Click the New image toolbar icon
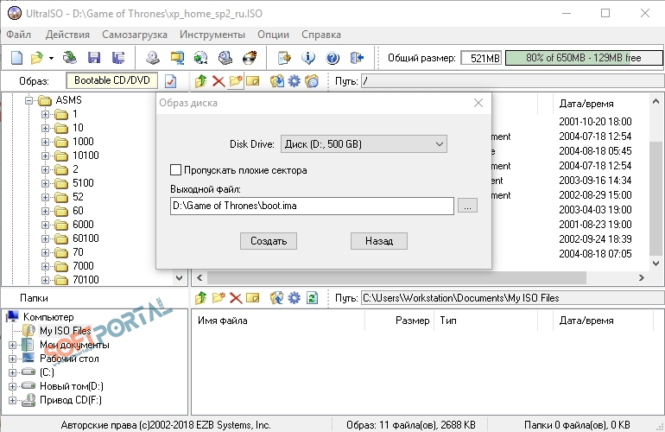Screen dimensions: 665x432 [x=16, y=57]
